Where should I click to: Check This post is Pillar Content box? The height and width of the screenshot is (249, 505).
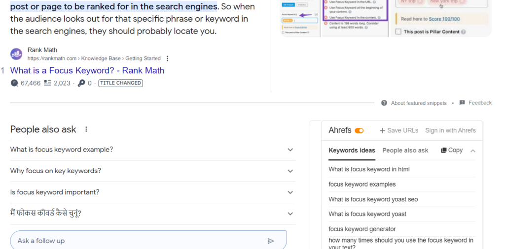(x=398, y=32)
